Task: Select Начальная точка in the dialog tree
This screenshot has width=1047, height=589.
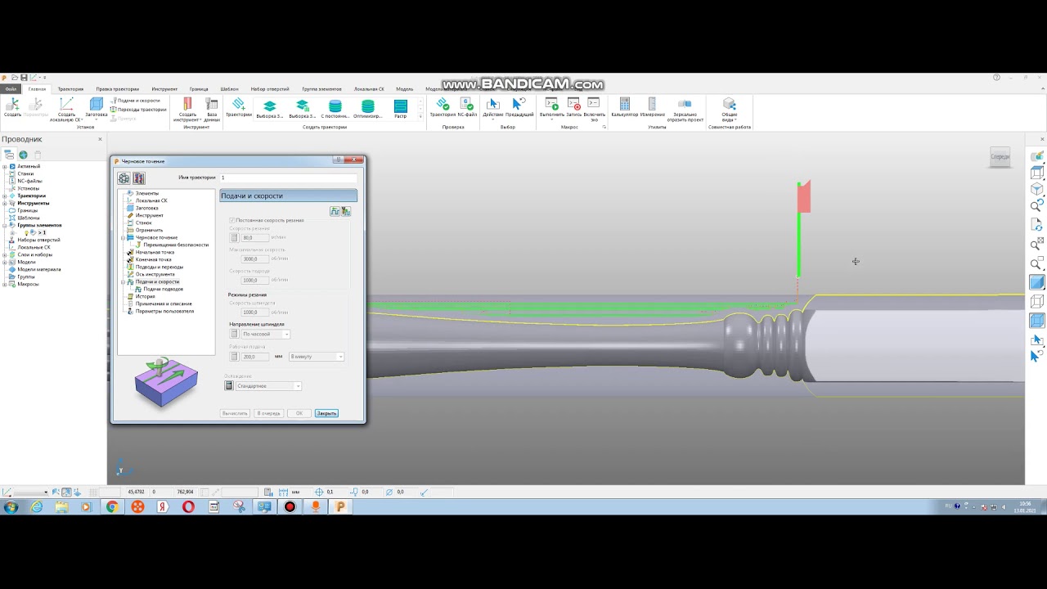Action: [154, 252]
